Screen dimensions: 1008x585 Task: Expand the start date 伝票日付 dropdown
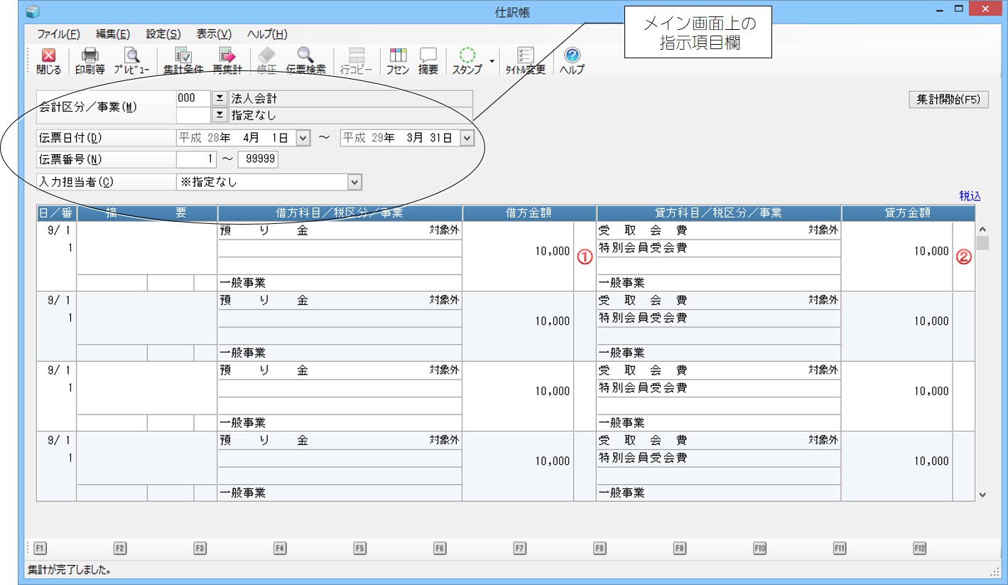pos(303,139)
